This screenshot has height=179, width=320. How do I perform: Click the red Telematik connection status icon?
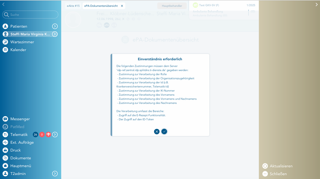tap(48, 134)
